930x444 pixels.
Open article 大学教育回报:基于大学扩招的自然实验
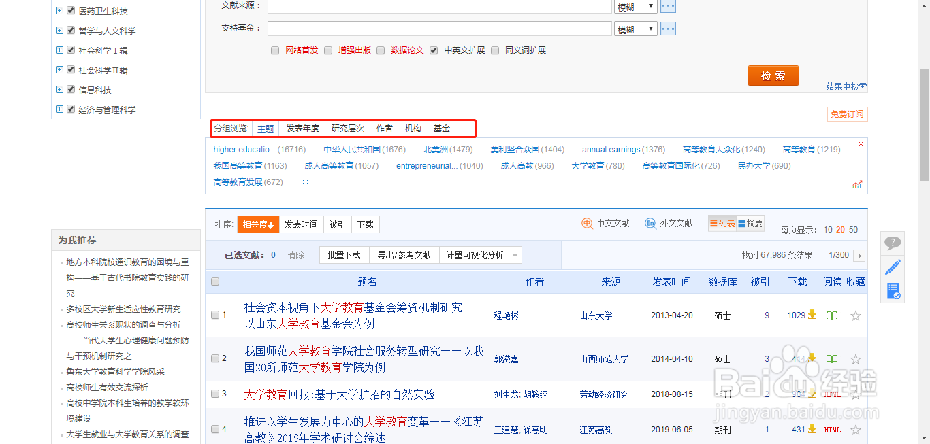340,394
